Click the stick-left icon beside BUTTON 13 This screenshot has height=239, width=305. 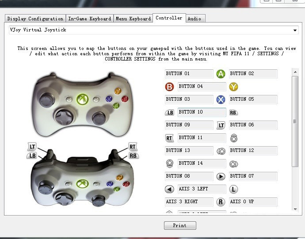pos(221,151)
